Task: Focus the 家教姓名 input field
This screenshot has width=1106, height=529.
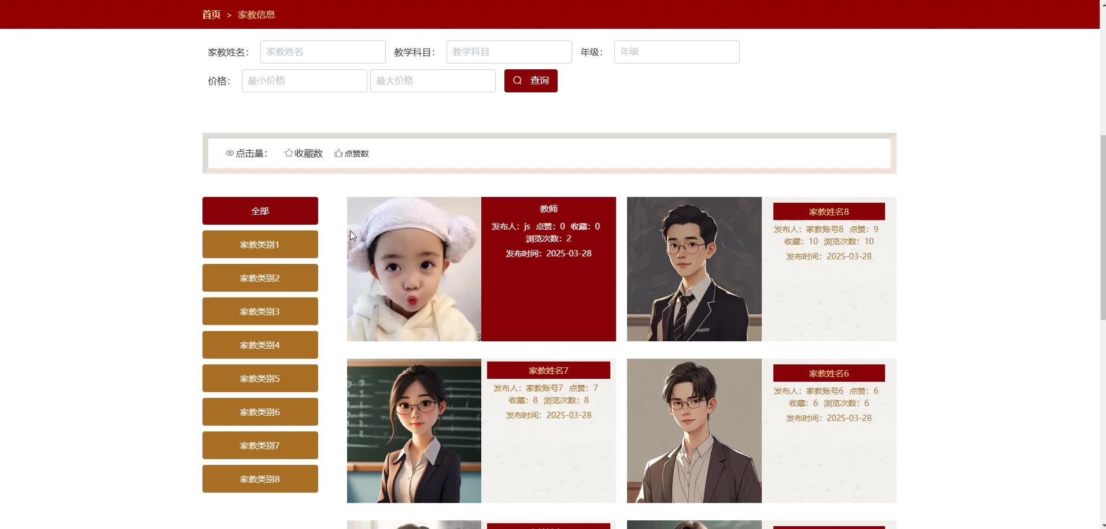Action: (x=323, y=52)
